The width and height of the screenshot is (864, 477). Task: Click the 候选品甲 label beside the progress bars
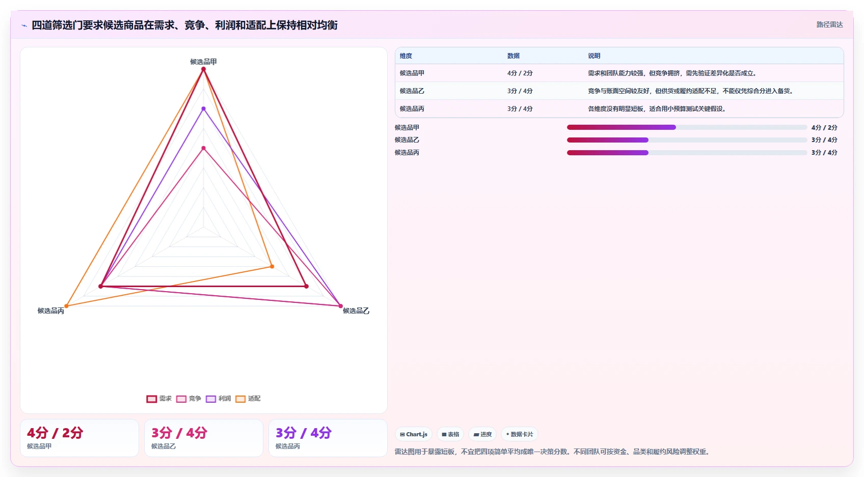pyautogui.click(x=407, y=128)
